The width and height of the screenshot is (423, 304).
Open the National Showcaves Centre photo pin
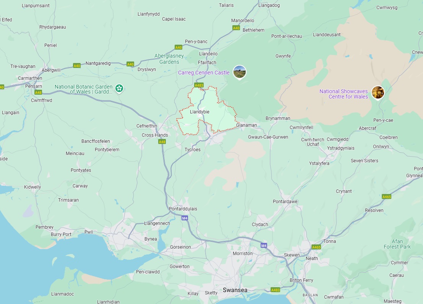(378, 93)
